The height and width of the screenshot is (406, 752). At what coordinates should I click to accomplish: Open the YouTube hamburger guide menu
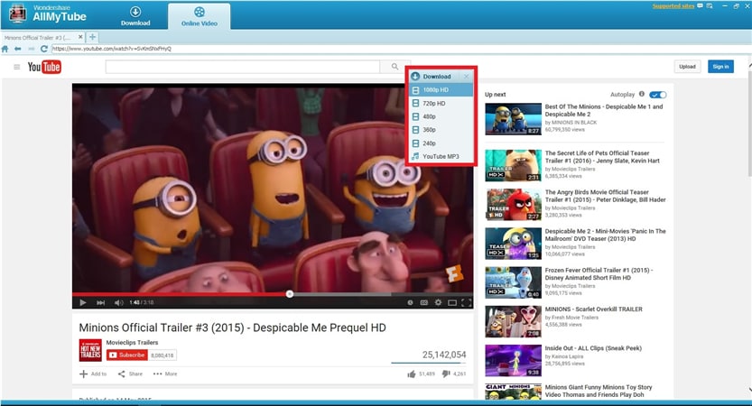point(17,67)
